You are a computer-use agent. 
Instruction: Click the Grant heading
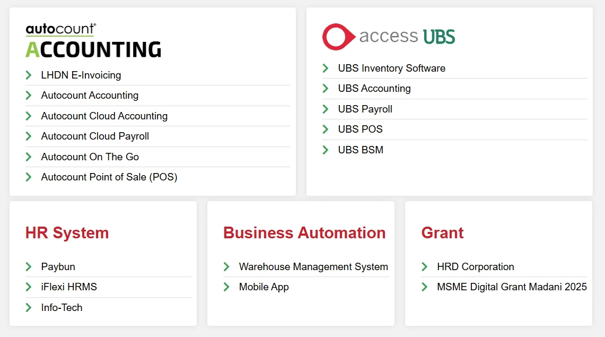click(x=442, y=233)
